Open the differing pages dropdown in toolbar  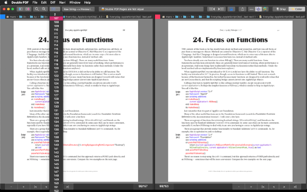click(55, 9)
